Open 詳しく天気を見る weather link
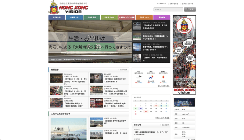This screenshot has width=244, height=140. pyautogui.click(x=164, y=86)
